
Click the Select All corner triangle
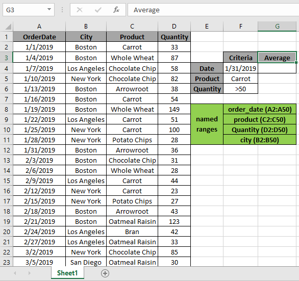coord(8,27)
